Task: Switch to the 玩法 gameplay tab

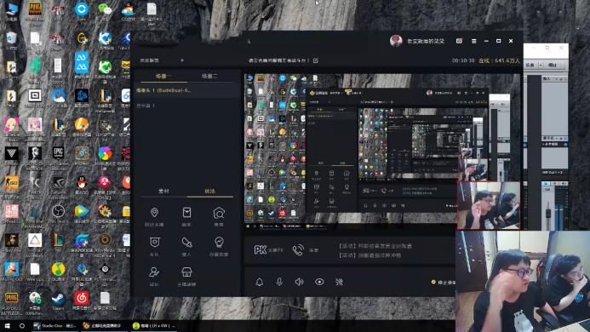Action: coord(210,192)
